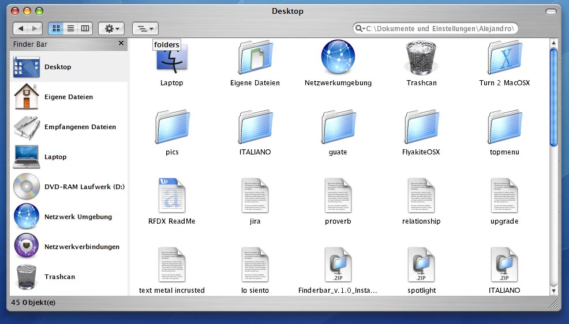Switch to column view
Viewport: 569px width, 324px height.
click(x=85, y=28)
